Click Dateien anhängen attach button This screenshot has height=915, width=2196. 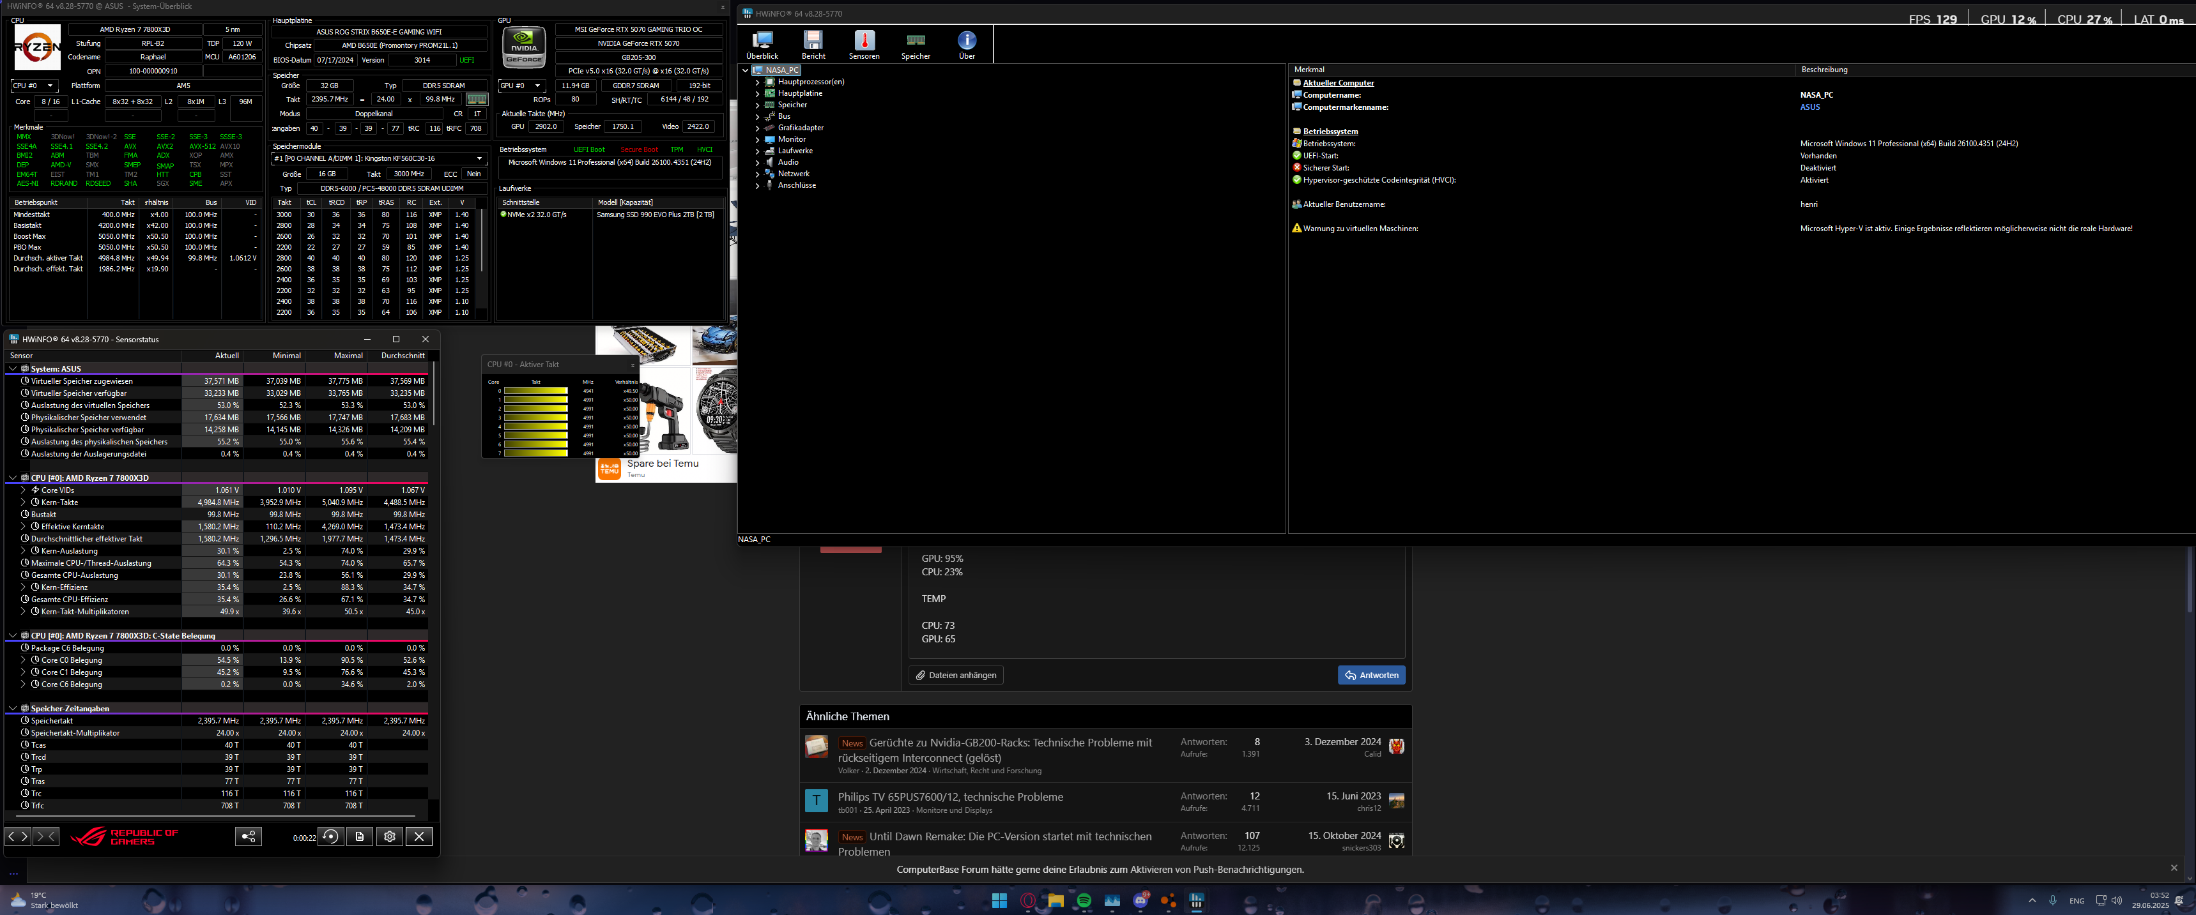pyautogui.click(x=956, y=675)
